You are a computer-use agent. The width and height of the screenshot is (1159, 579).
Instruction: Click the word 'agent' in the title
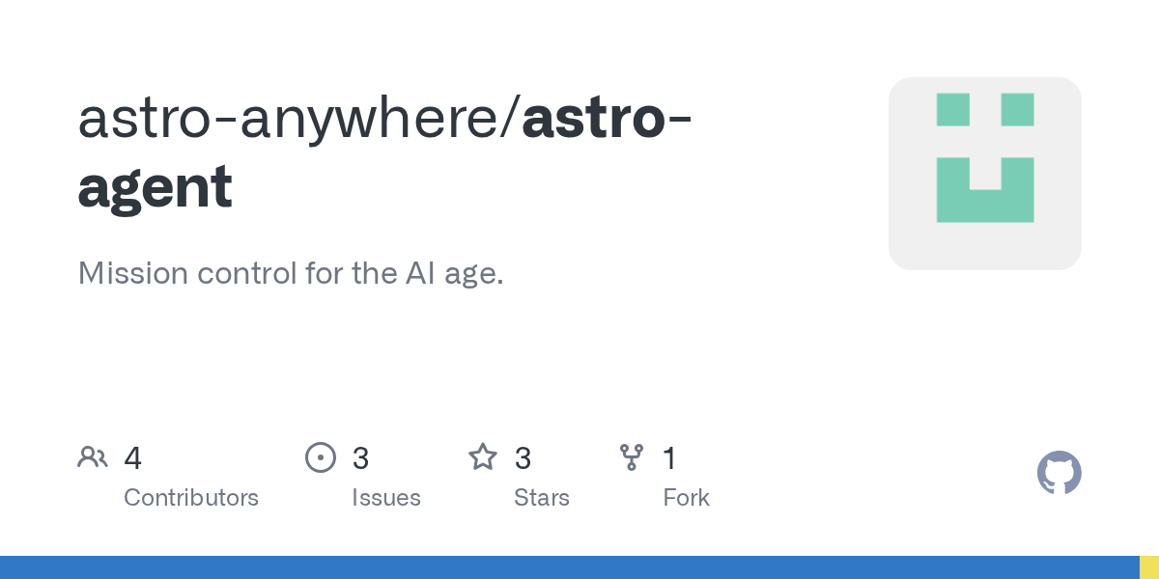(155, 187)
